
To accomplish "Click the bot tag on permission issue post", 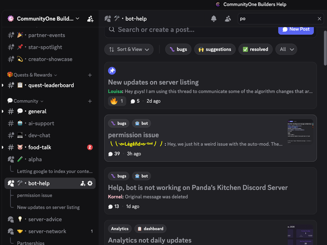I will (x=141, y=124).
